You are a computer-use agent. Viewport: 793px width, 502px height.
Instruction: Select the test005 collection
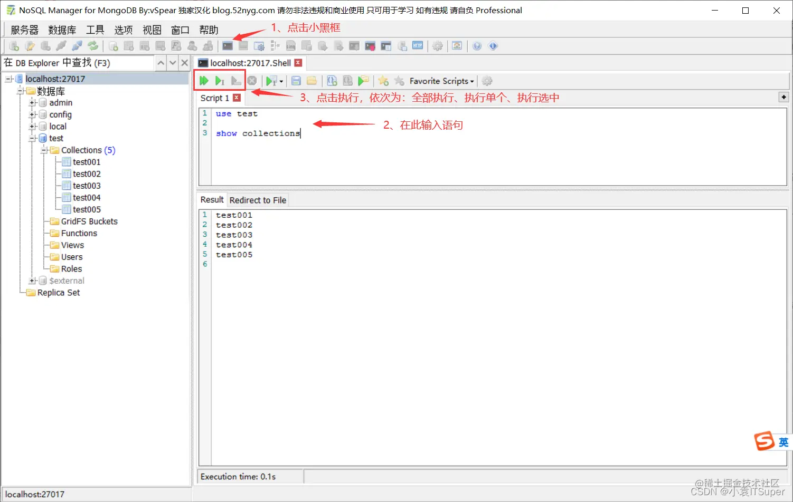[x=87, y=209]
